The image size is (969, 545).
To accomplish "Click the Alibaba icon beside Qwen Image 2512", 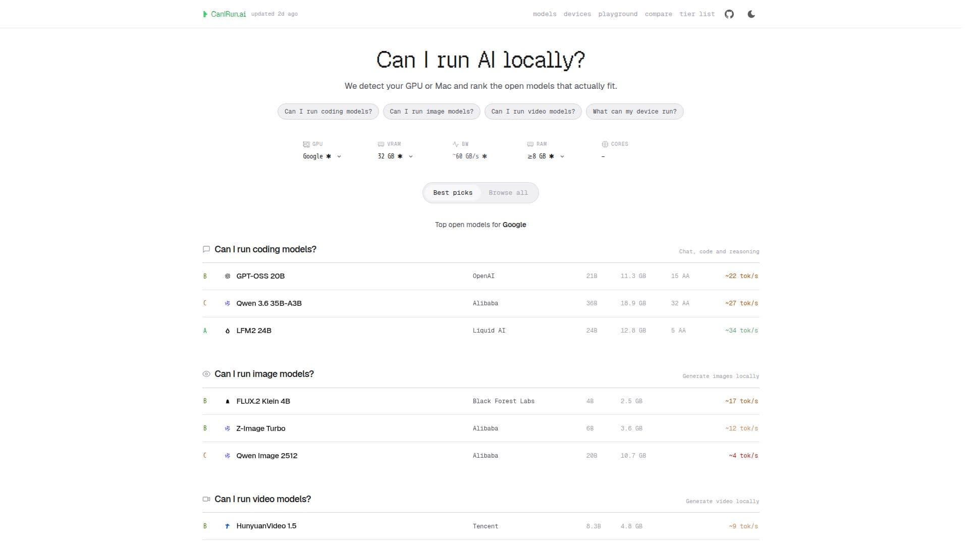I will (227, 456).
